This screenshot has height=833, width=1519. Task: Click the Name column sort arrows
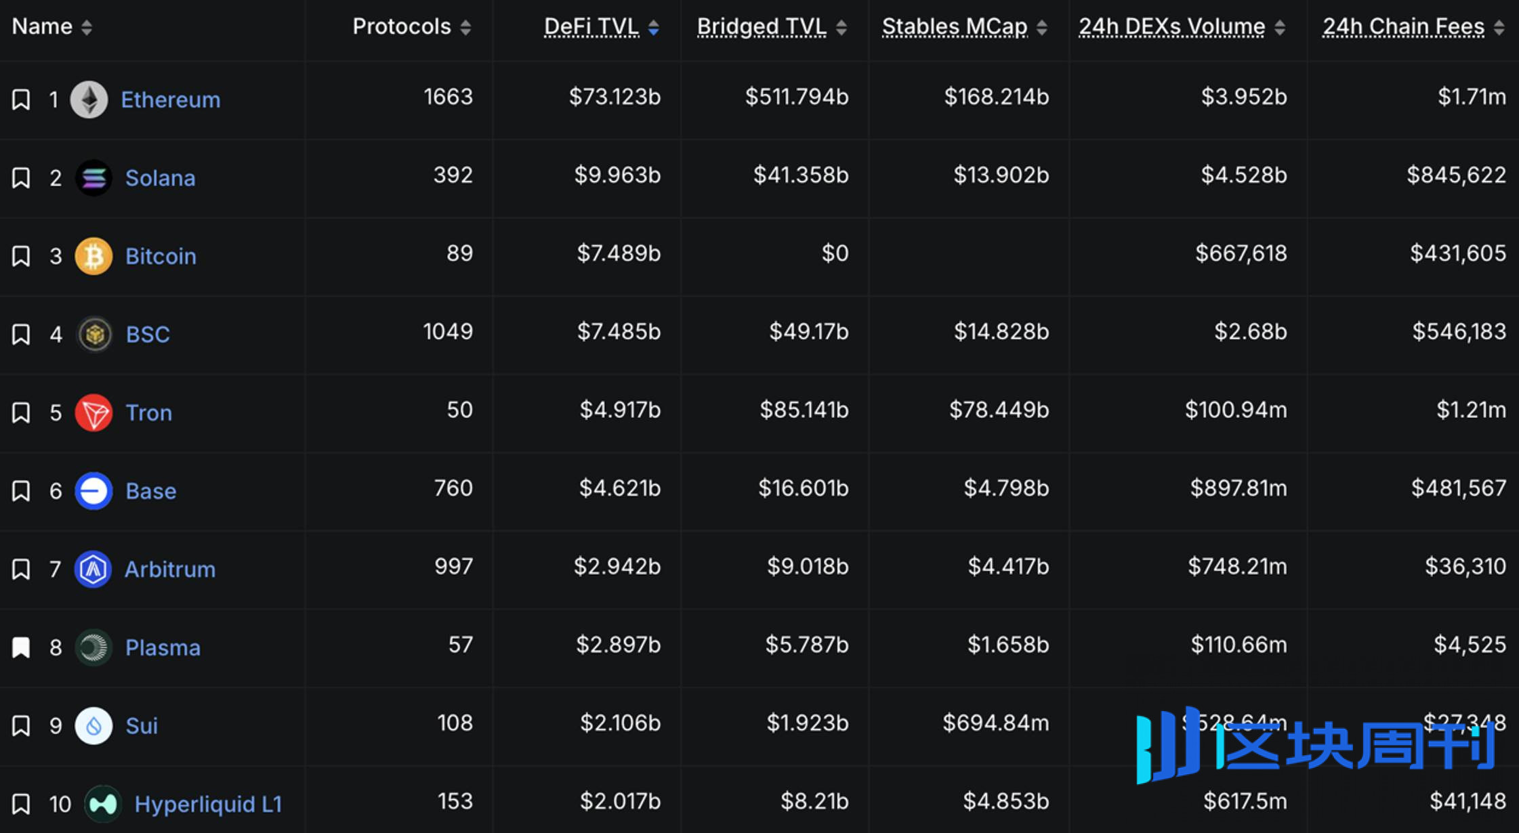tap(87, 27)
